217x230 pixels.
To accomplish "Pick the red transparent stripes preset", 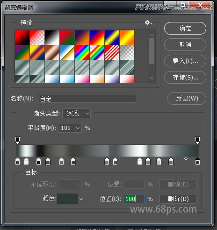I will click(112, 52).
